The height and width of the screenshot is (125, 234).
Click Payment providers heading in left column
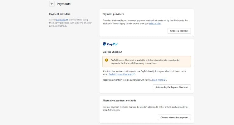tap(60, 14)
